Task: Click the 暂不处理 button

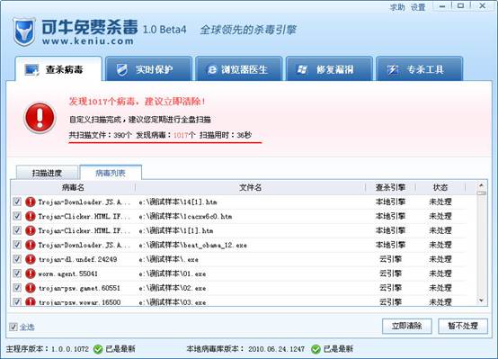Action: (x=463, y=326)
